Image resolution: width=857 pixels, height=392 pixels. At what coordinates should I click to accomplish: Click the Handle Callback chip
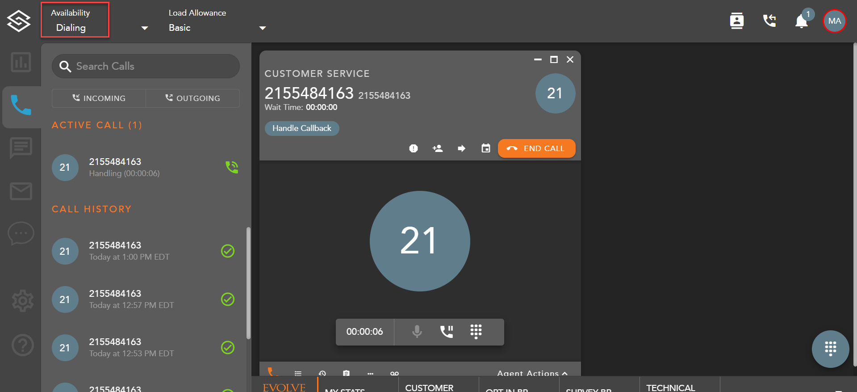(302, 128)
